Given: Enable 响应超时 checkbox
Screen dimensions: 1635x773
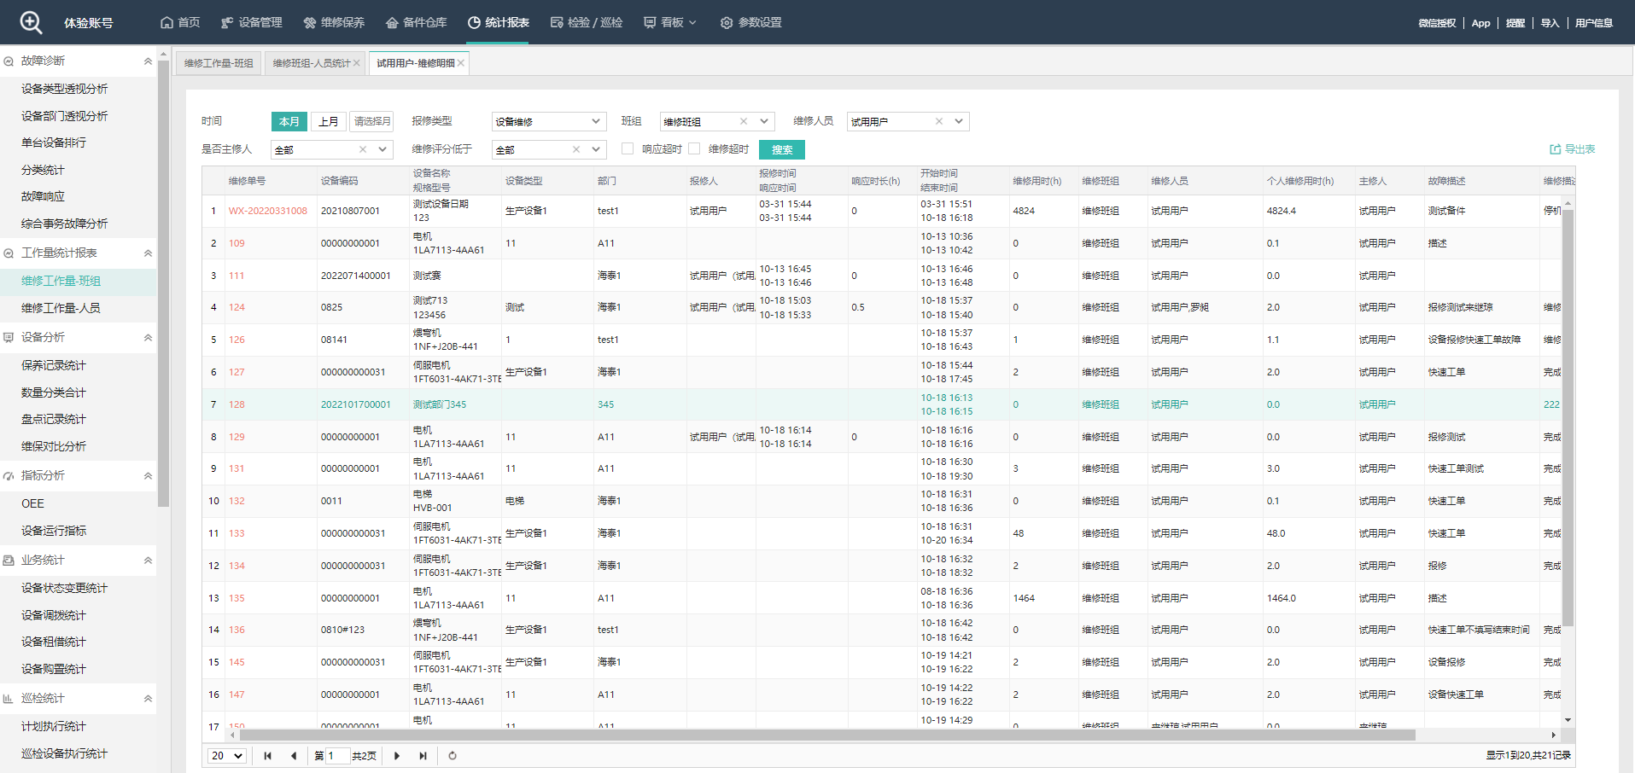Looking at the screenshot, I should (628, 148).
